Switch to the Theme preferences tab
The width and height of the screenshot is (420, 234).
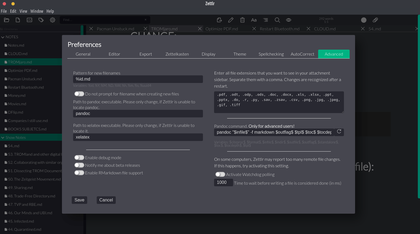240,54
